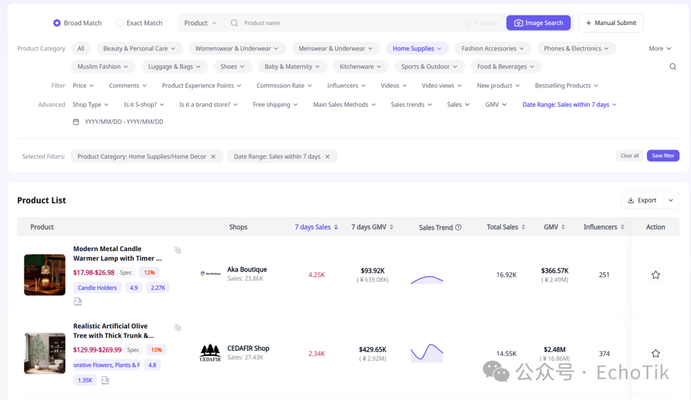This screenshot has height=400, width=691.
Task: Expand the Export options arrow
Action: click(x=671, y=200)
